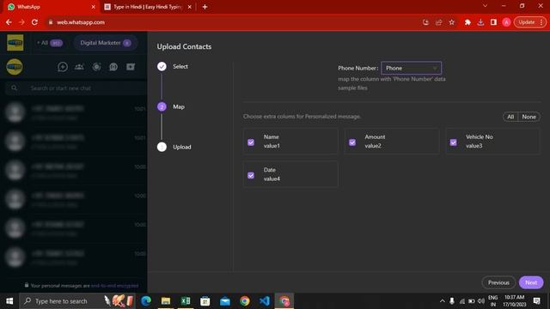Click the Chrome Update button

529,22
